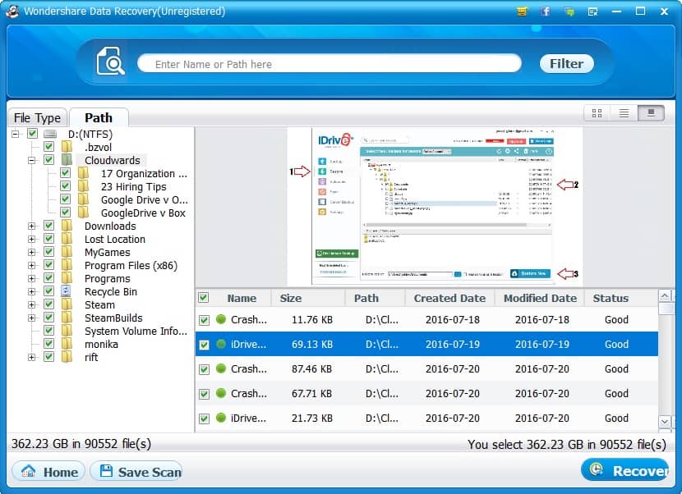Switch to the Path tab
This screenshot has height=494, width=682.
99,117
